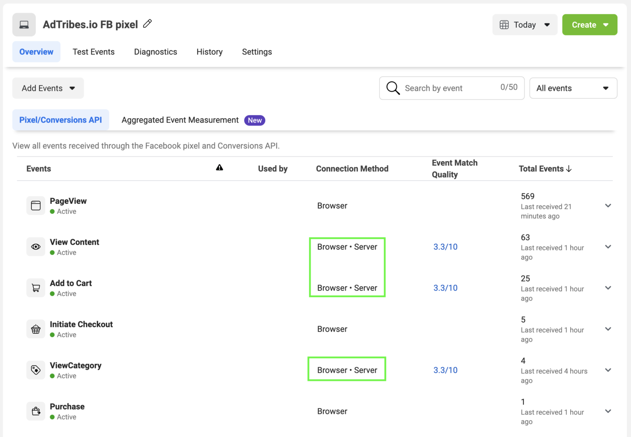Expand the PageView event row
631x437 pixels.
coord(608,206)
